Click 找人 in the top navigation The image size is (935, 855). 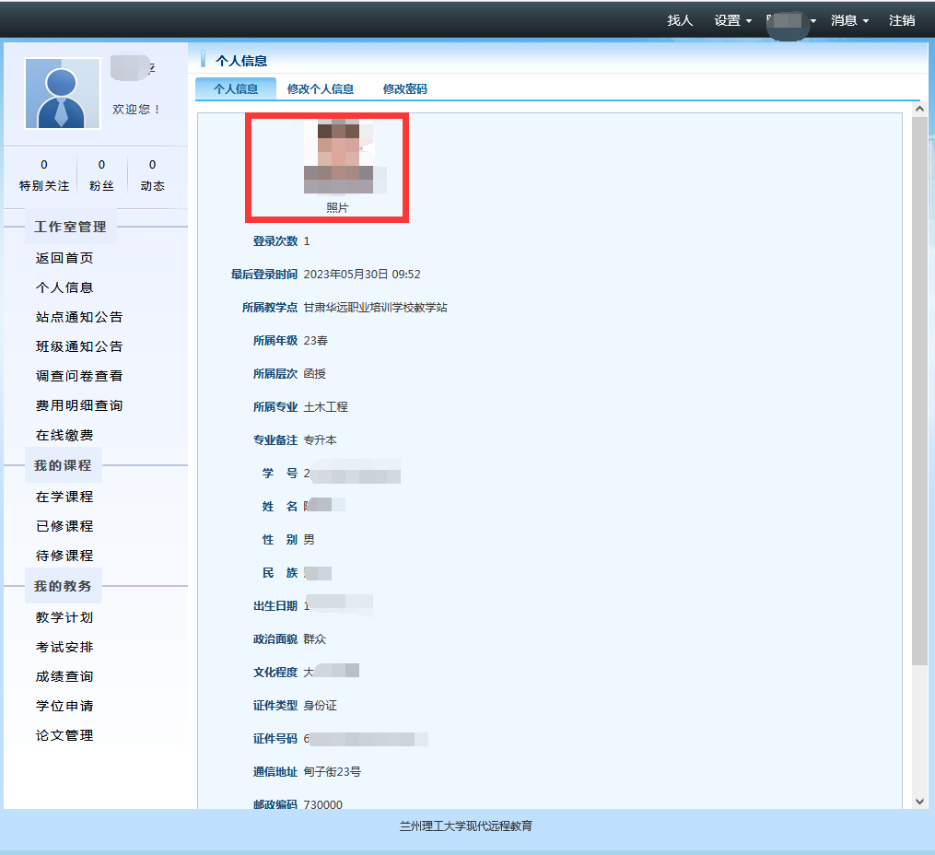(680, 20)
